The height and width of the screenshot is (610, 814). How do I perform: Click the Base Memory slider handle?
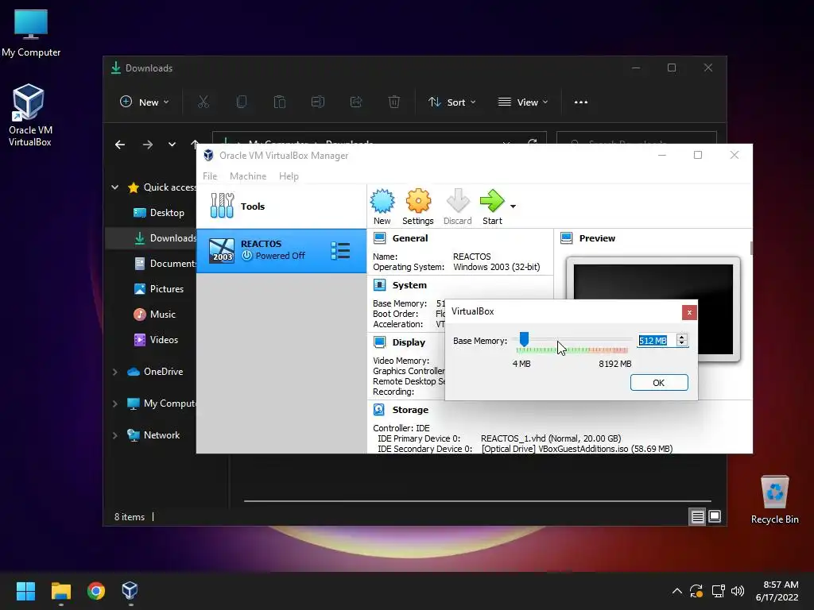pyautogui.click(x=525, y=339)
